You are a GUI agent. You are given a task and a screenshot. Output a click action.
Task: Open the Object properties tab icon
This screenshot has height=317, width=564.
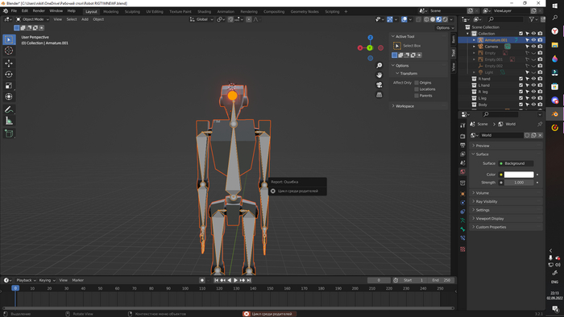click(x=462, y=194)
